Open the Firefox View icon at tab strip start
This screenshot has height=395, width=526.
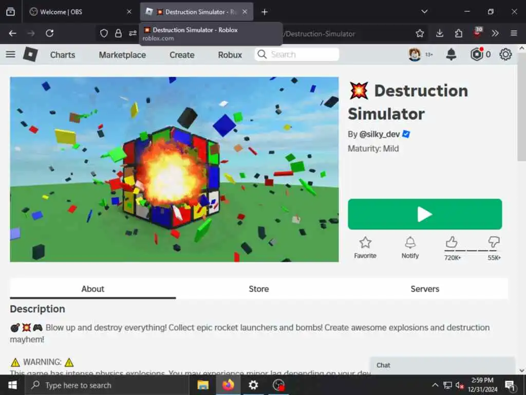tap(10, 12)
